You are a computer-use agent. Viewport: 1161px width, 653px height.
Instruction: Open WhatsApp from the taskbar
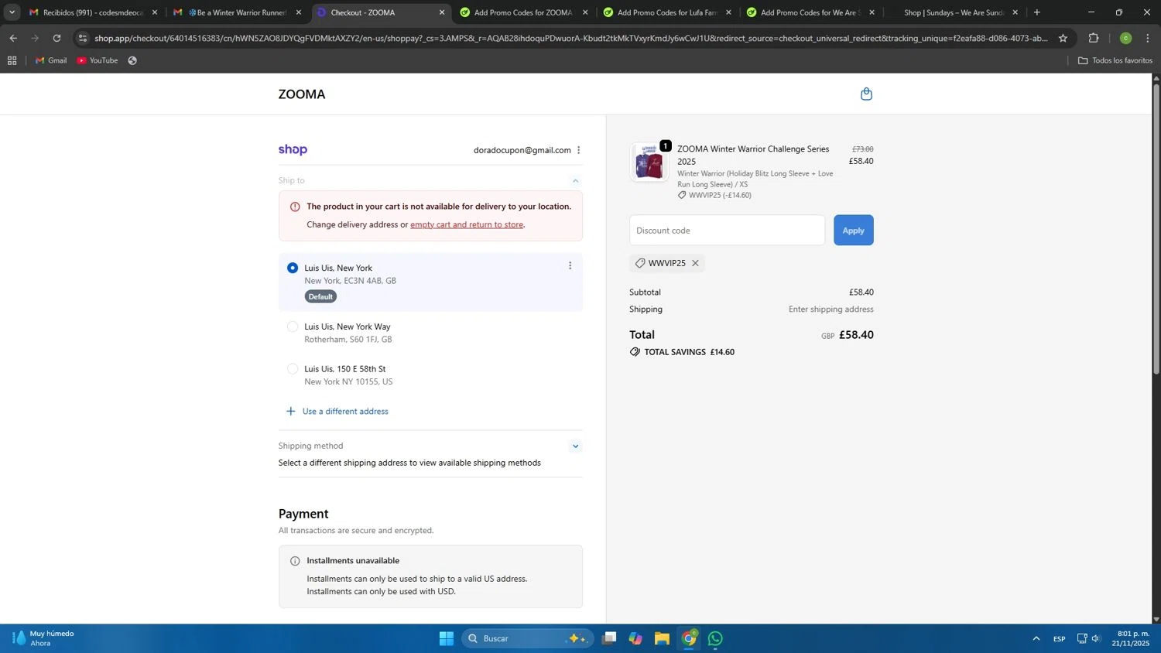[715, 638]
